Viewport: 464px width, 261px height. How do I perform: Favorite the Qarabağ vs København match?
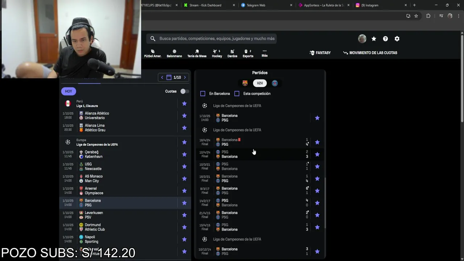(184, 154)
